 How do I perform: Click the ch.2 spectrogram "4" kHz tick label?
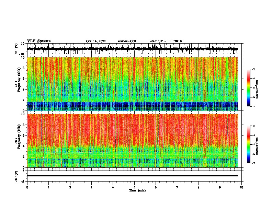tap(24, 146)
